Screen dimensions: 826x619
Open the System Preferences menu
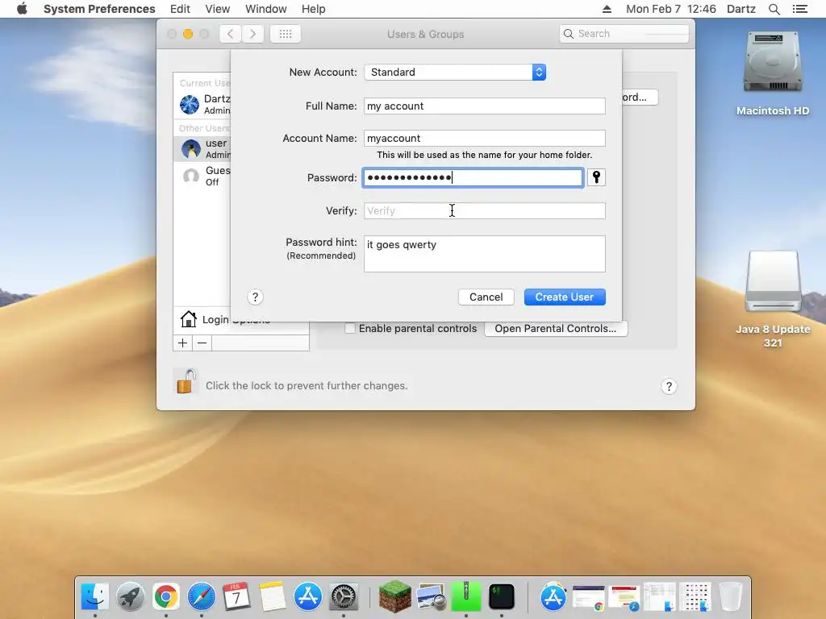coord(99,9)
